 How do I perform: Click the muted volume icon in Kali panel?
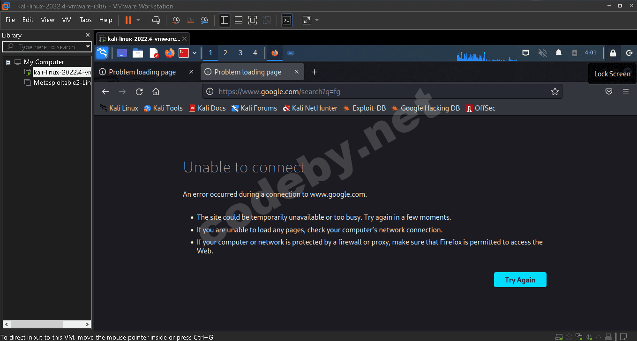(x=543, y=53)
